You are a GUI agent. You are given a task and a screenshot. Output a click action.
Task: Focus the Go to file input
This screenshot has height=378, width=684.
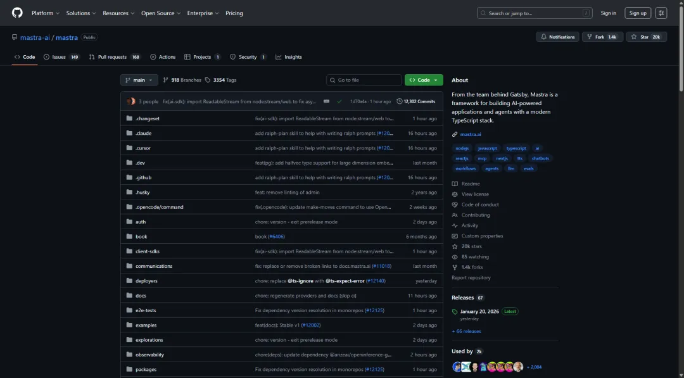[364, 80]
